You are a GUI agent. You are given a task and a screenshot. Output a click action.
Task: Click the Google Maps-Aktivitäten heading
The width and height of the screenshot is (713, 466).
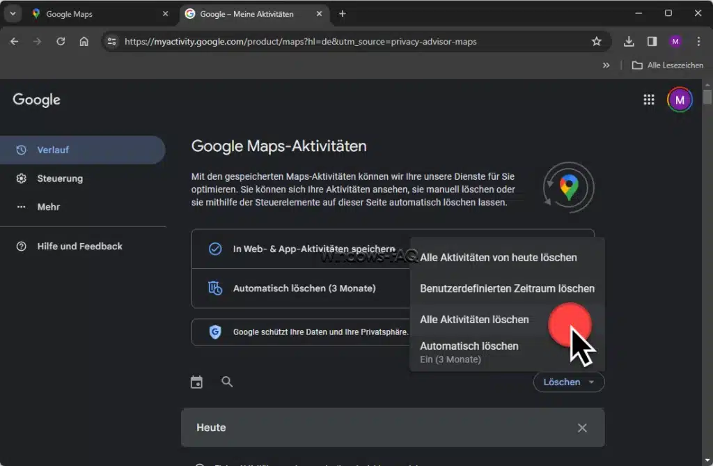(x=279, y=146)
